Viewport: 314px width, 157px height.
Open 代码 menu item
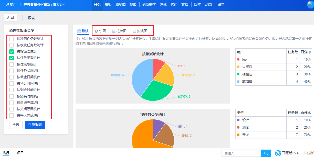click(x=174, y=5)
